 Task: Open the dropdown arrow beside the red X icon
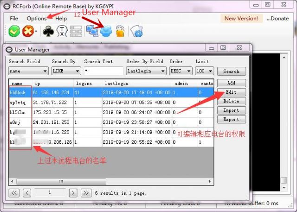tap(36, 32)
